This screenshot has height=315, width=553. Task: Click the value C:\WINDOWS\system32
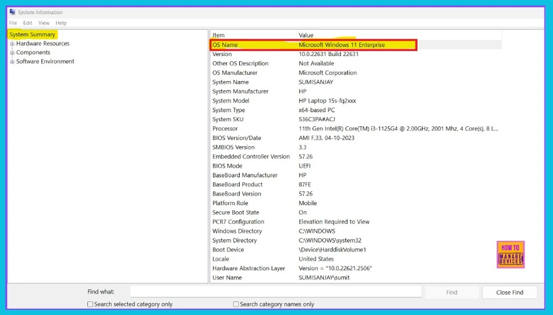pos(330,240)
